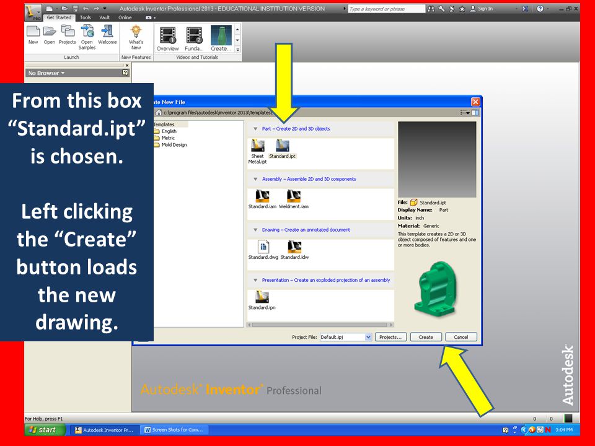Click the Undo arrow in quick access toolbar
595x446 pixels.
(86, 8)
